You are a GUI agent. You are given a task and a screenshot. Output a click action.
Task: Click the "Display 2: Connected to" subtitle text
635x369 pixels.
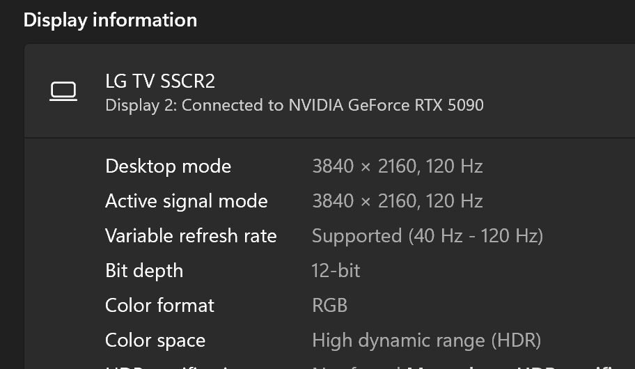tap(195, 106)
